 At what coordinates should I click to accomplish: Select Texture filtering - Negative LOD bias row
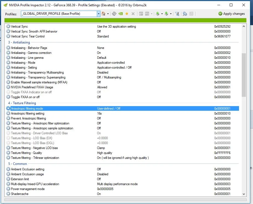pos(122,148)
